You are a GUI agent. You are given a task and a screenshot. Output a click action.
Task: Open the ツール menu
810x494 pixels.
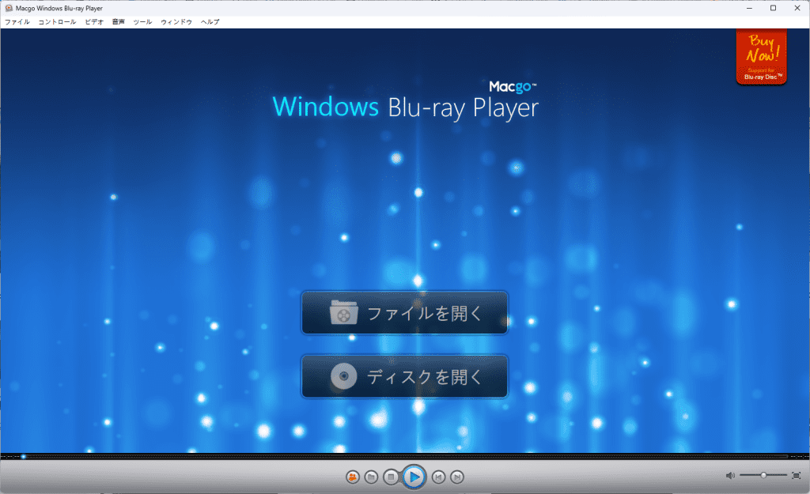coord(142,21)
